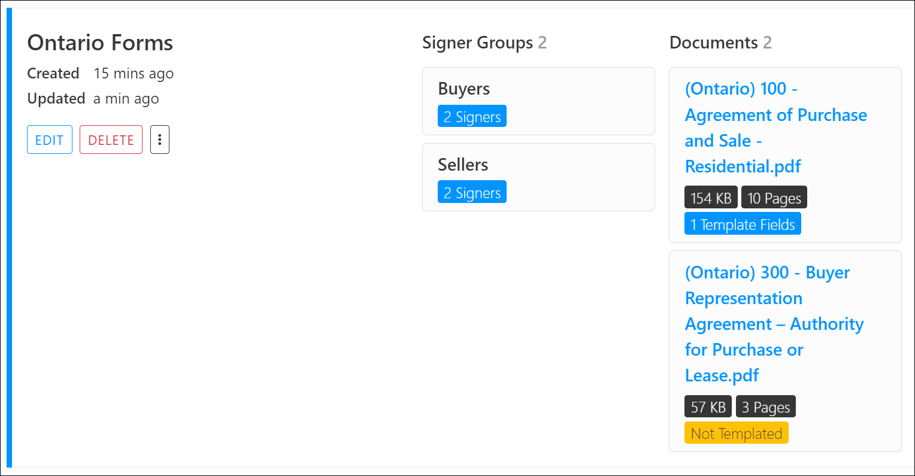Click the Signer Groups heading
This screenshot has height=476, width=915.
click(x=477, y=43)
